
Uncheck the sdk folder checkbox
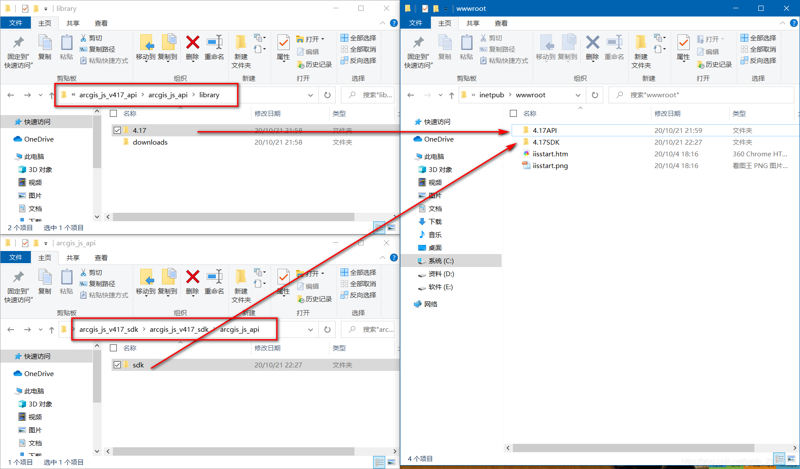117,365
